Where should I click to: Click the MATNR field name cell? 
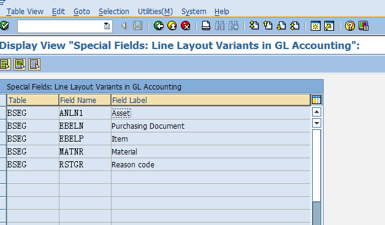coord(85,151)
